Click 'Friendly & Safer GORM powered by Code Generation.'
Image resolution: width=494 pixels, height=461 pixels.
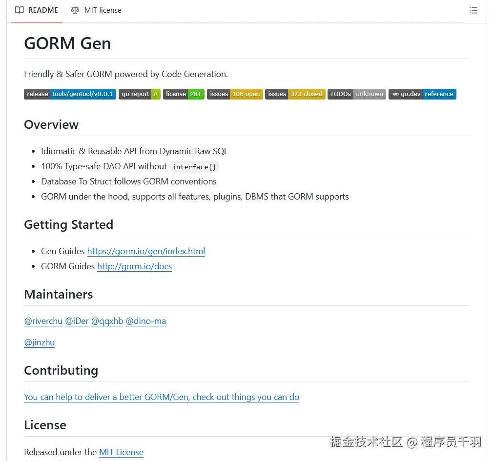pos(126,74)
